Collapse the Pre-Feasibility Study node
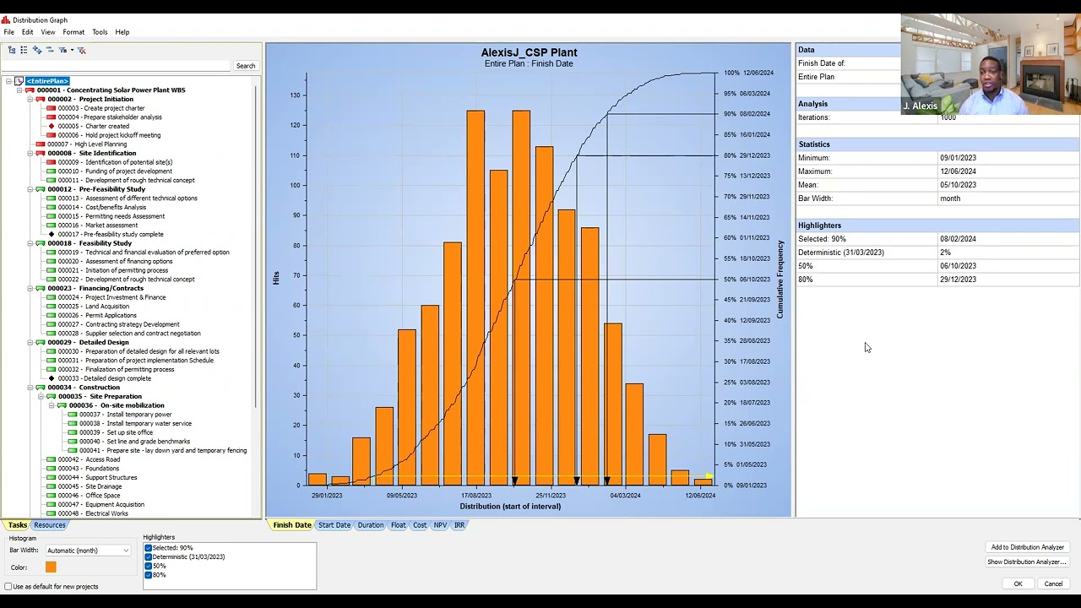1081x608 pixels. coord(30,189)
